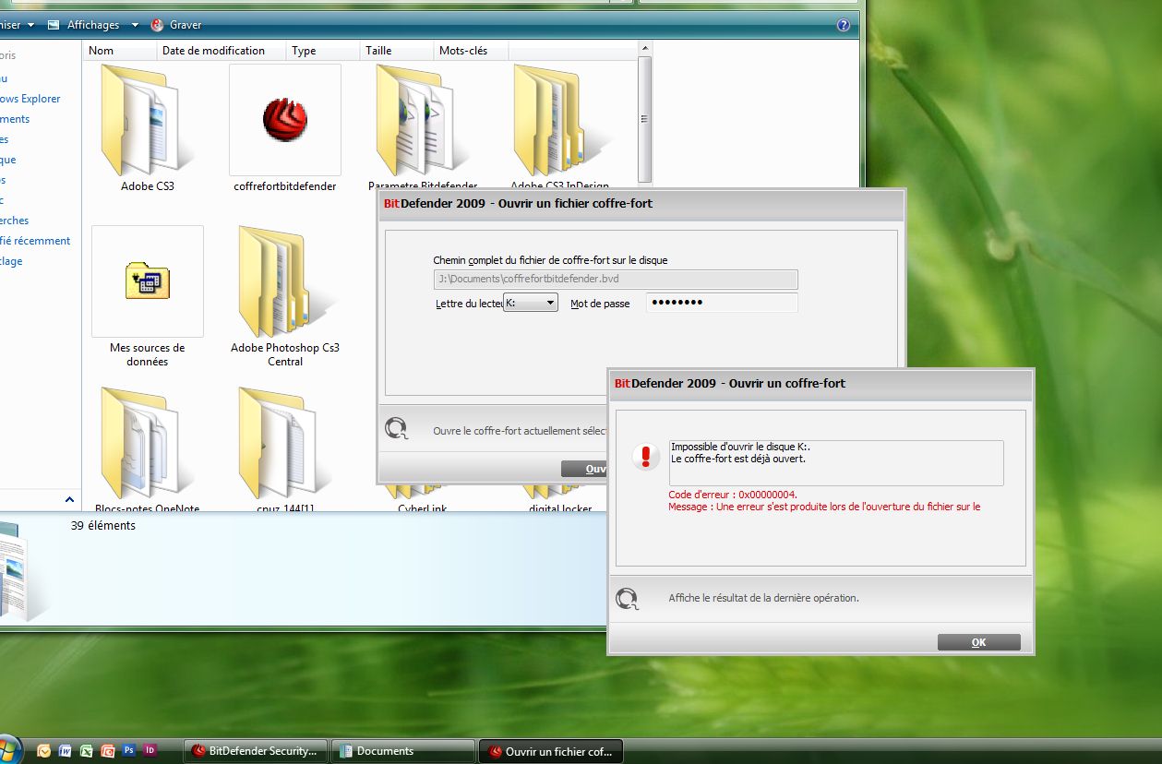
Task: Click the Mot de passe password field
Action: coord(722,303)
